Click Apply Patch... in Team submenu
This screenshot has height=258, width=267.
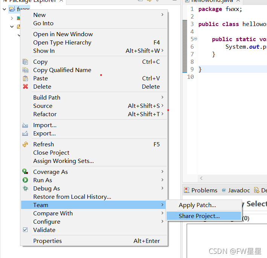click(204, 205)
